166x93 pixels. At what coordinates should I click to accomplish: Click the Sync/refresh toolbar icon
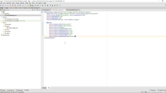pos(3,5)
